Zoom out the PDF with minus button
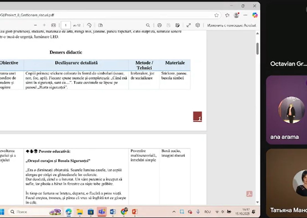Screen dimensions: 307x218 (35, 25)
